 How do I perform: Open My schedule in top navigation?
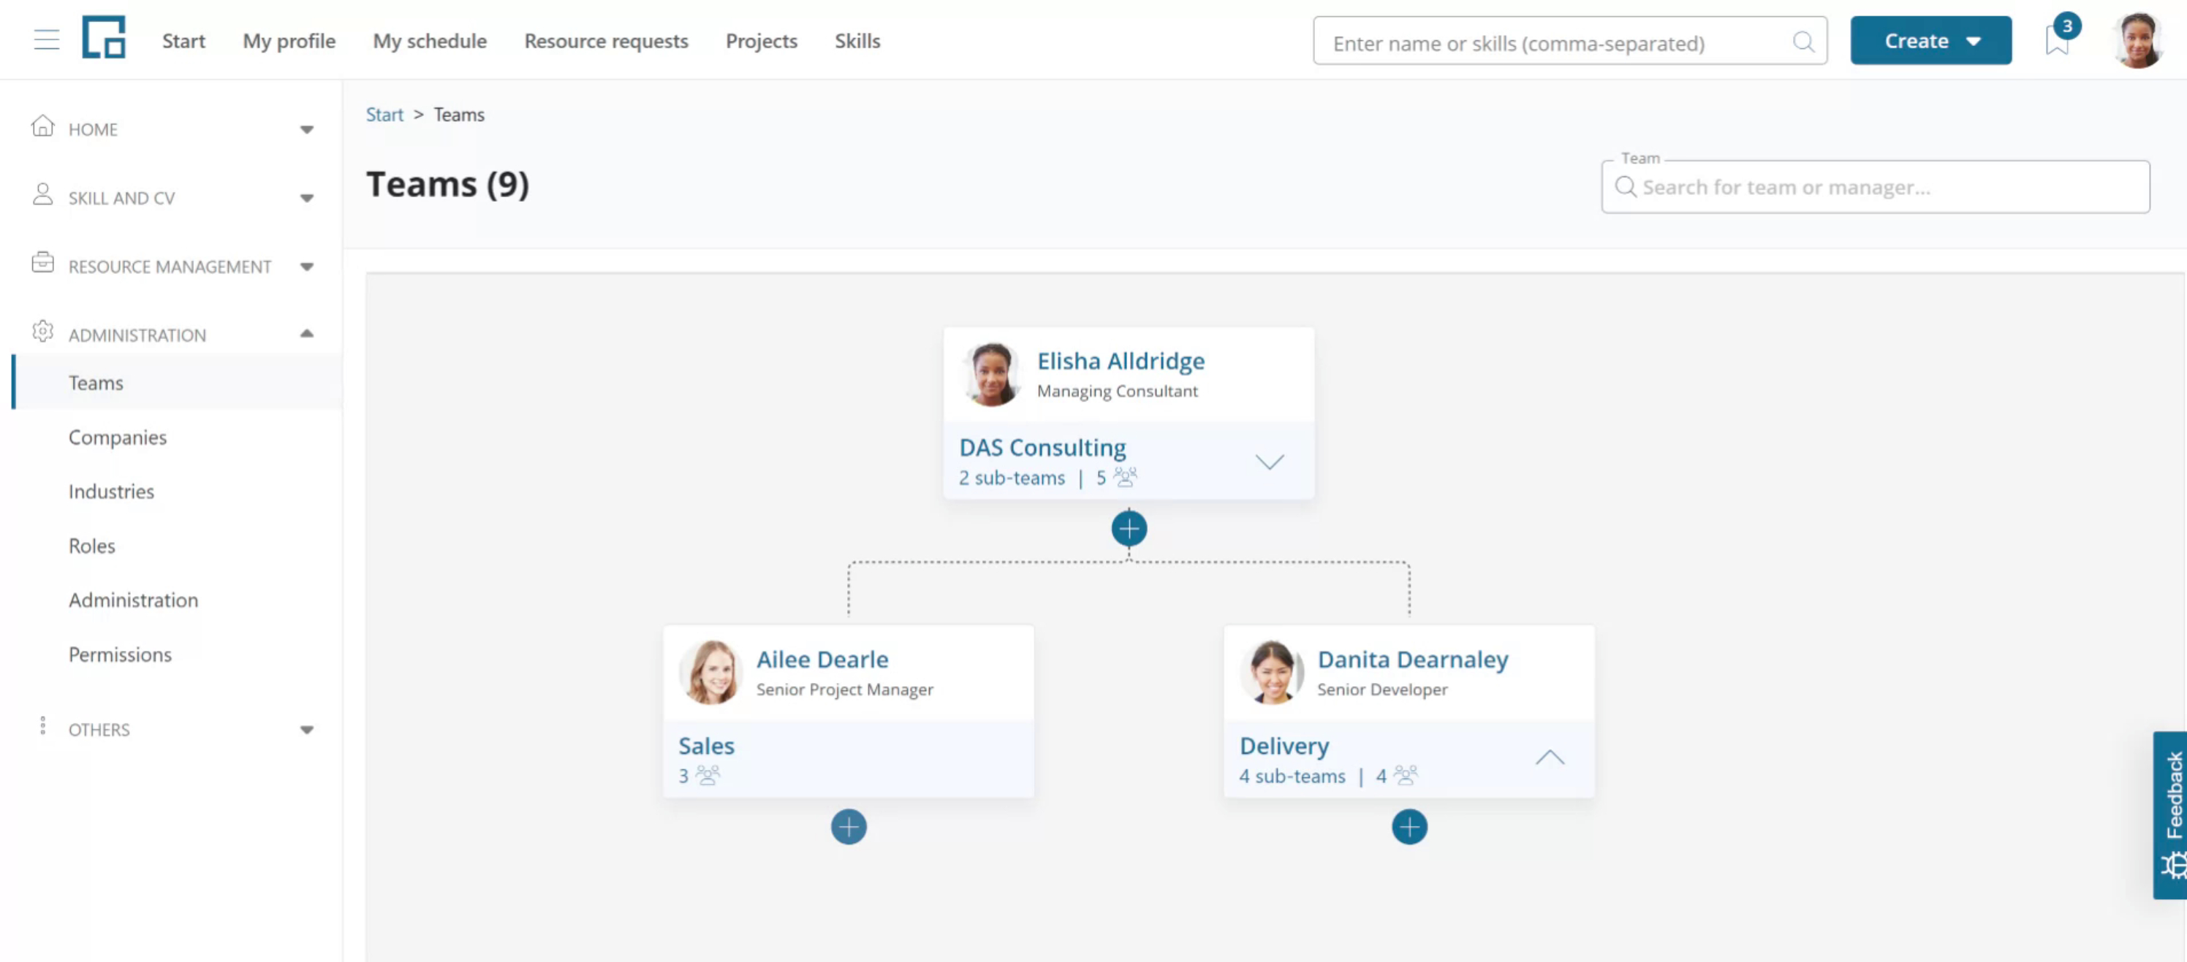point(430,41)
